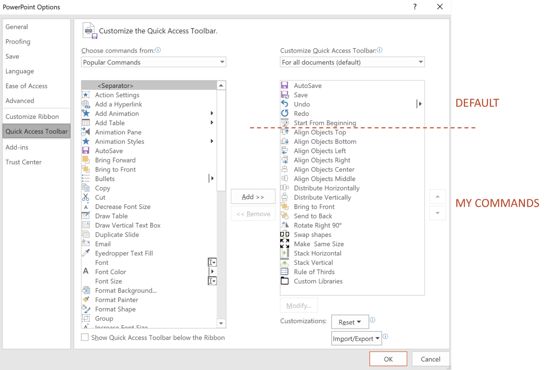Click the Copy icon in commands list
The width and height of the screenshot is (547, 370).
coord(86,188)
